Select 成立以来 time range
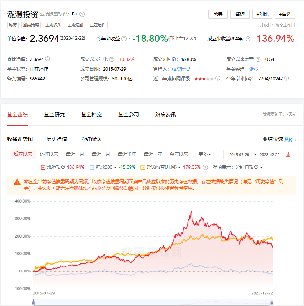 23,154
